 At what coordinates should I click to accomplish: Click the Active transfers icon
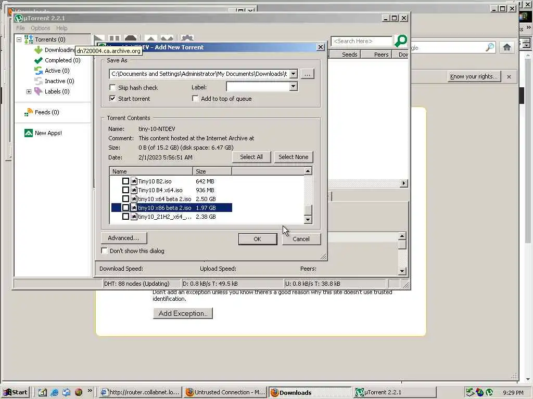coord(39,71)
